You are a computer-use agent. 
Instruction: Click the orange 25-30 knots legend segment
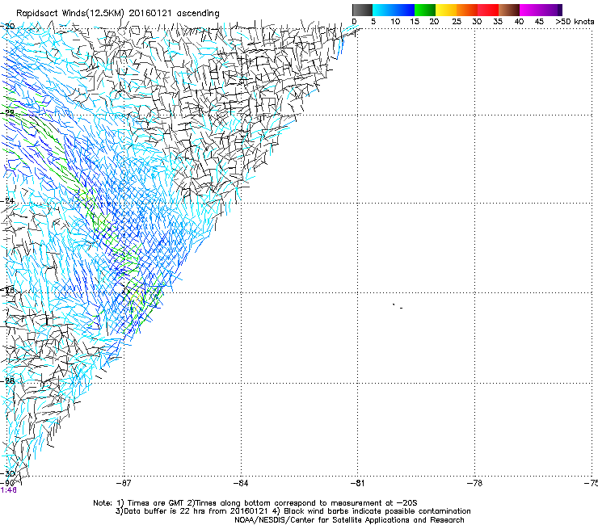tap(467, 10)
